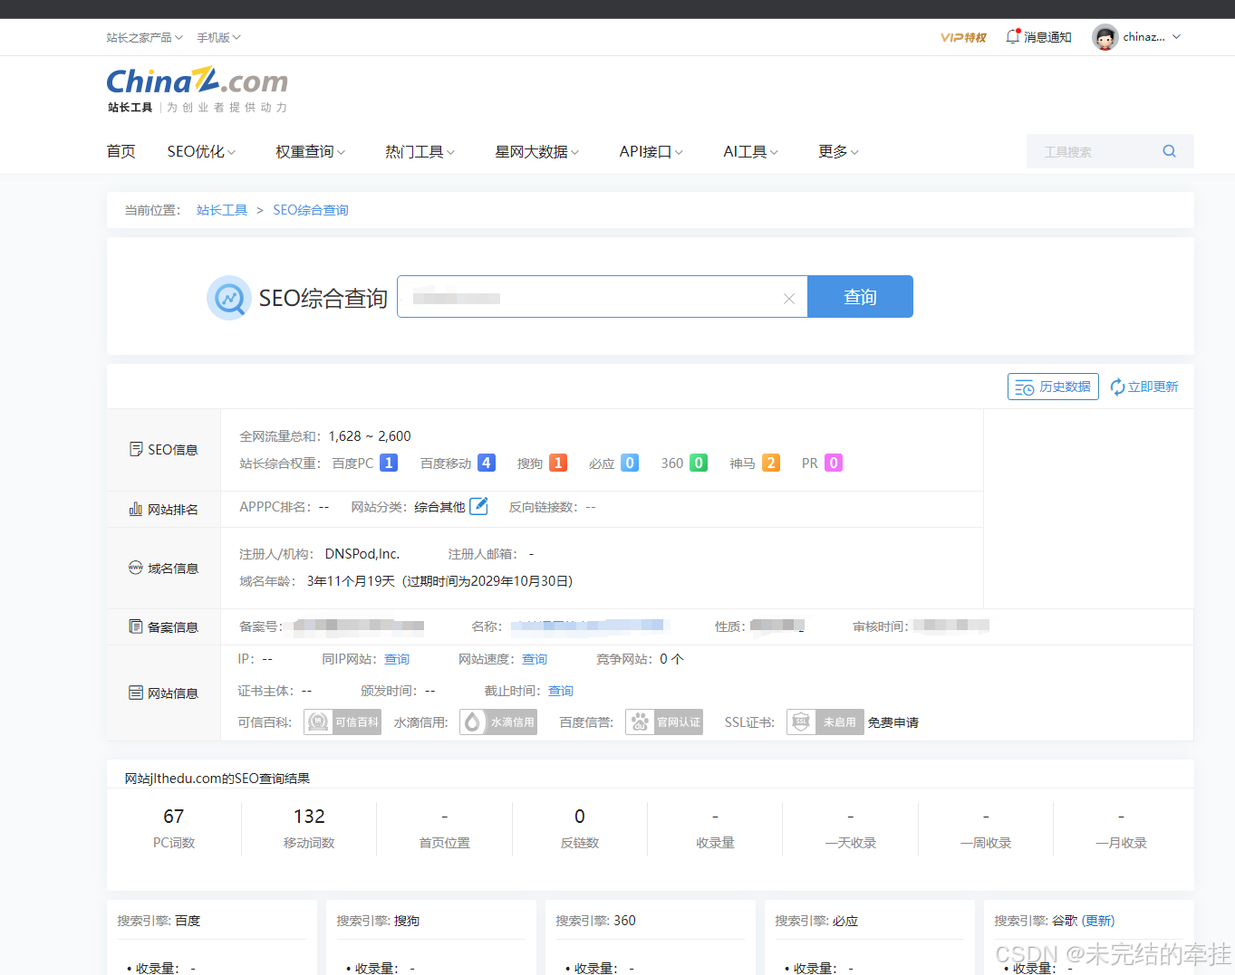Expand the 星网大数据 menu
The height and width of the screenshot is (975, 1235).
point(536,151)
